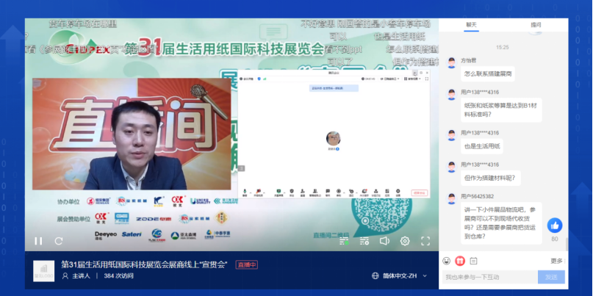Image resolution: width=593 pixels, height=296 pixels.
Task: Click the refresh stream icon
Action: (58, 241)
